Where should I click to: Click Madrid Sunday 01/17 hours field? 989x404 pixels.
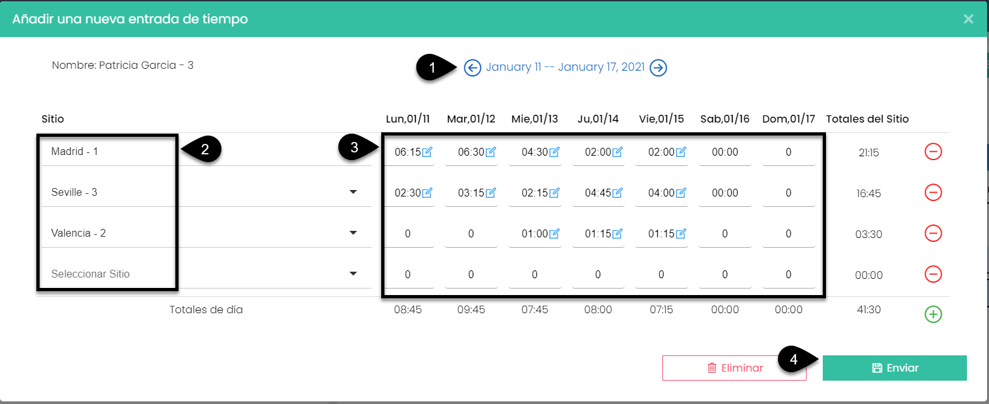pyautogui.click(x=788, y=152)
